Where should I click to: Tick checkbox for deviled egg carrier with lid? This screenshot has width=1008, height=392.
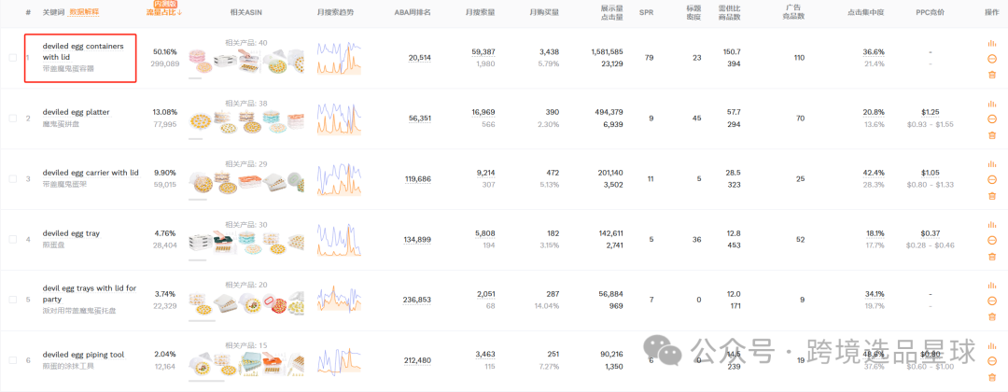click(13, 178)
